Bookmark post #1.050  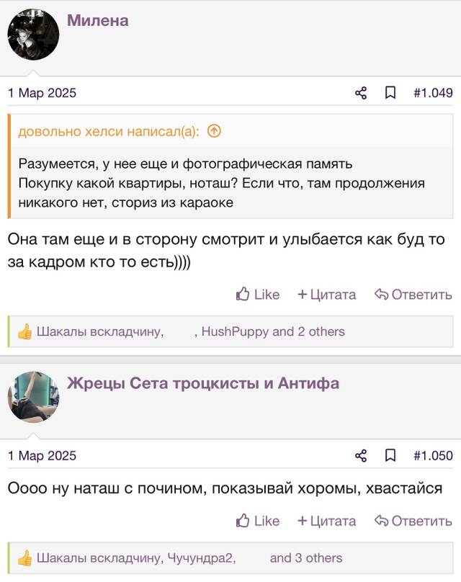(x=390, y=455)
